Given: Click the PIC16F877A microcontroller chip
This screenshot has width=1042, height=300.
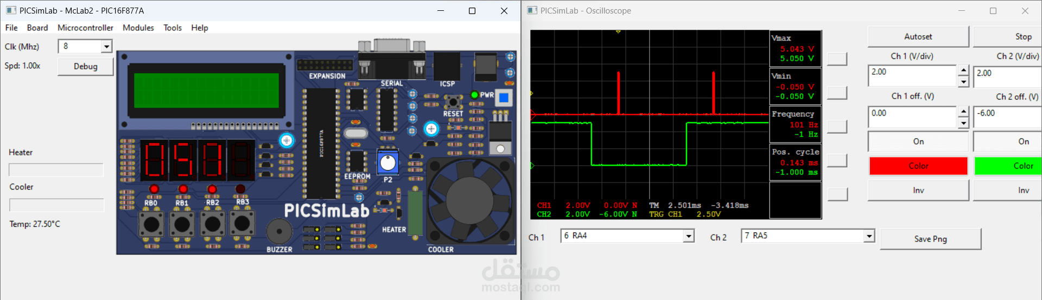Looking at the screenshot, I should pyautogui.click(x=321, y=144).
